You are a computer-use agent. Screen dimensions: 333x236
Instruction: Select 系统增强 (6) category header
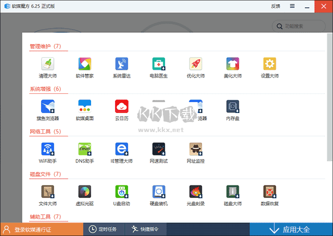[45, 89]
